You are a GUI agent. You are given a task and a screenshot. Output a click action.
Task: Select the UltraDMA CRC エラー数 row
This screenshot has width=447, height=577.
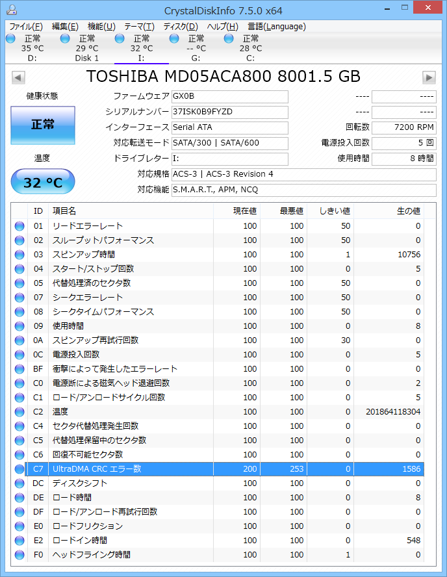[x=224, y=469]
